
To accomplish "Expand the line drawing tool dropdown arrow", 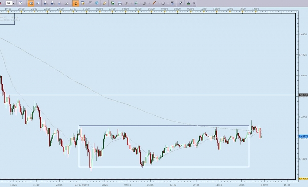I will tap(159, 3).
